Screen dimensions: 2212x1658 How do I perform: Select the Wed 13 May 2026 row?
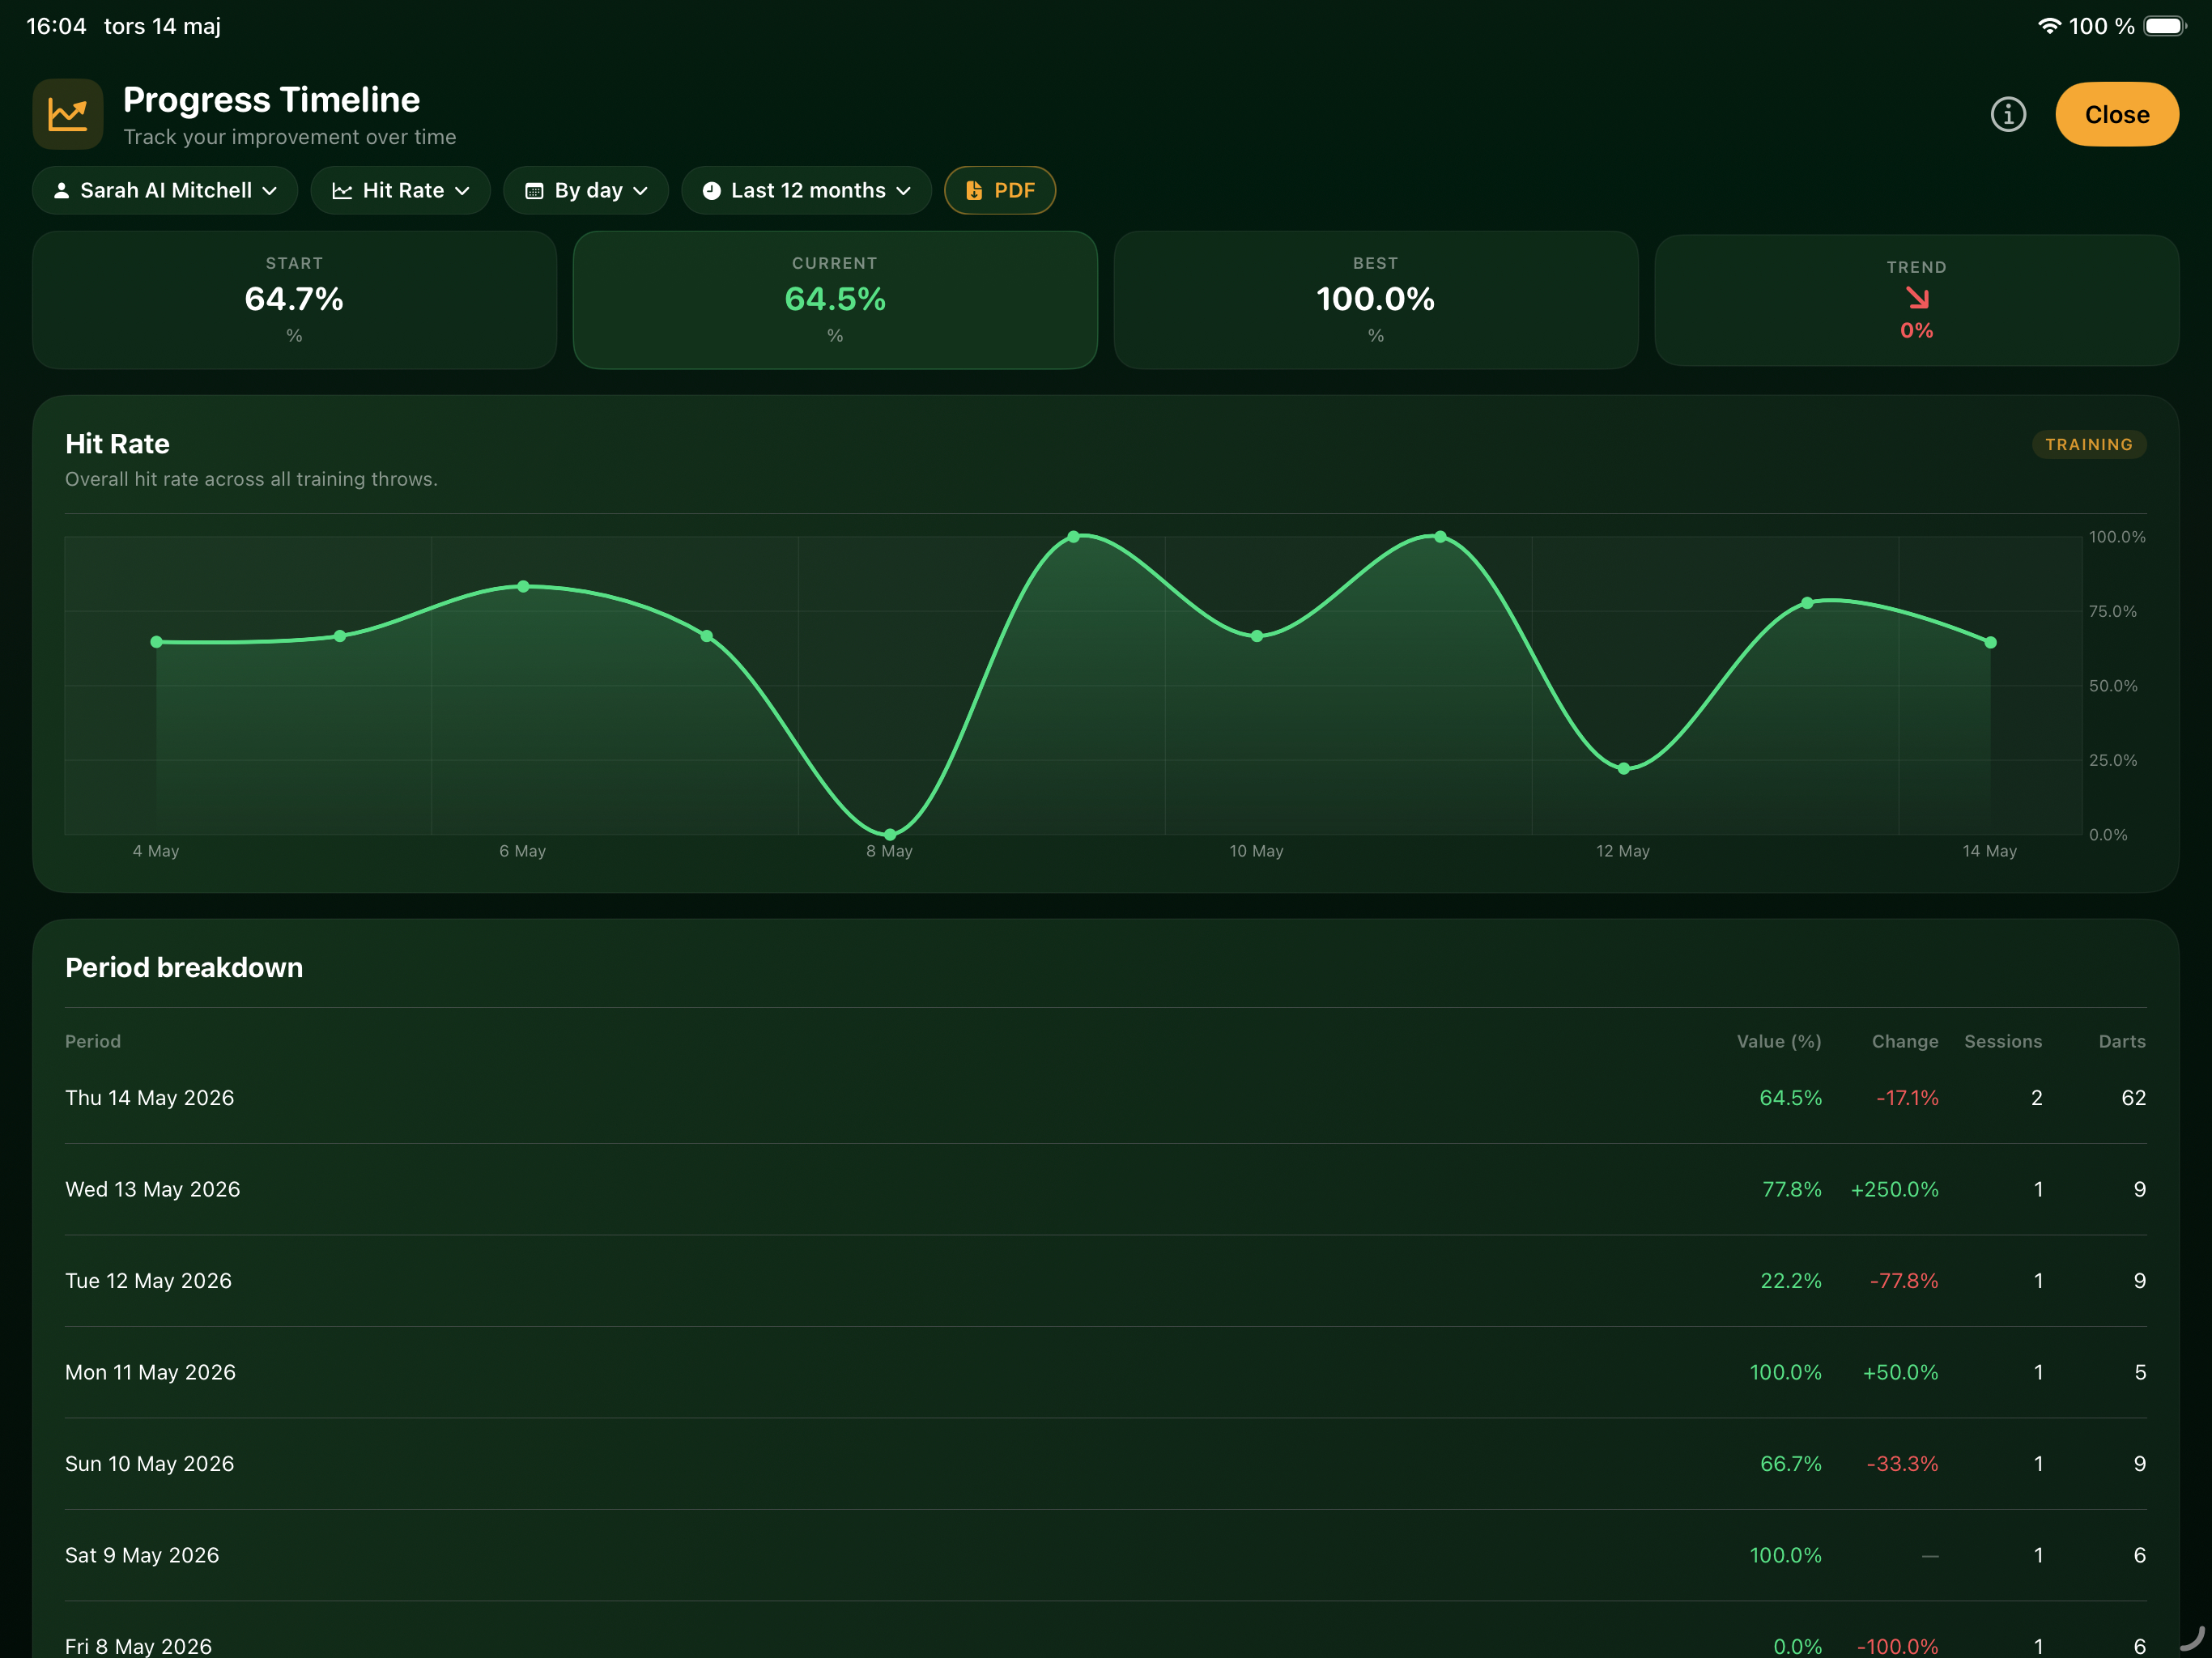[x=1106, y=1189]
